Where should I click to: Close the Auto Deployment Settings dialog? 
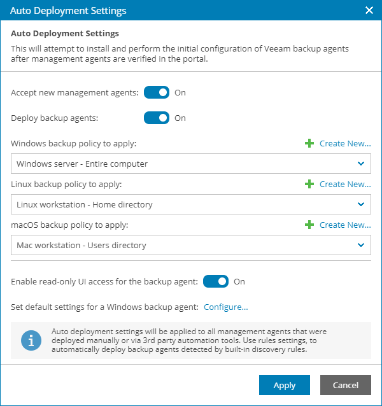coord(369,10)
